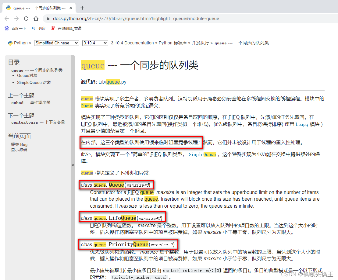The image size is (338, 280).
Task: Open the 3.10.4 version dropdown
Action: (95, 43)
